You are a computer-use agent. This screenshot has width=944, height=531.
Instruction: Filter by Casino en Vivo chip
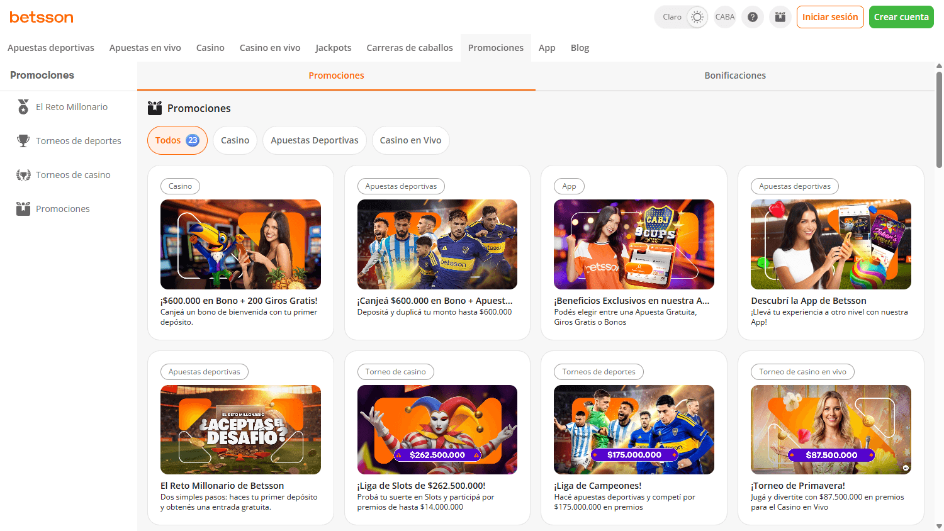410,140
